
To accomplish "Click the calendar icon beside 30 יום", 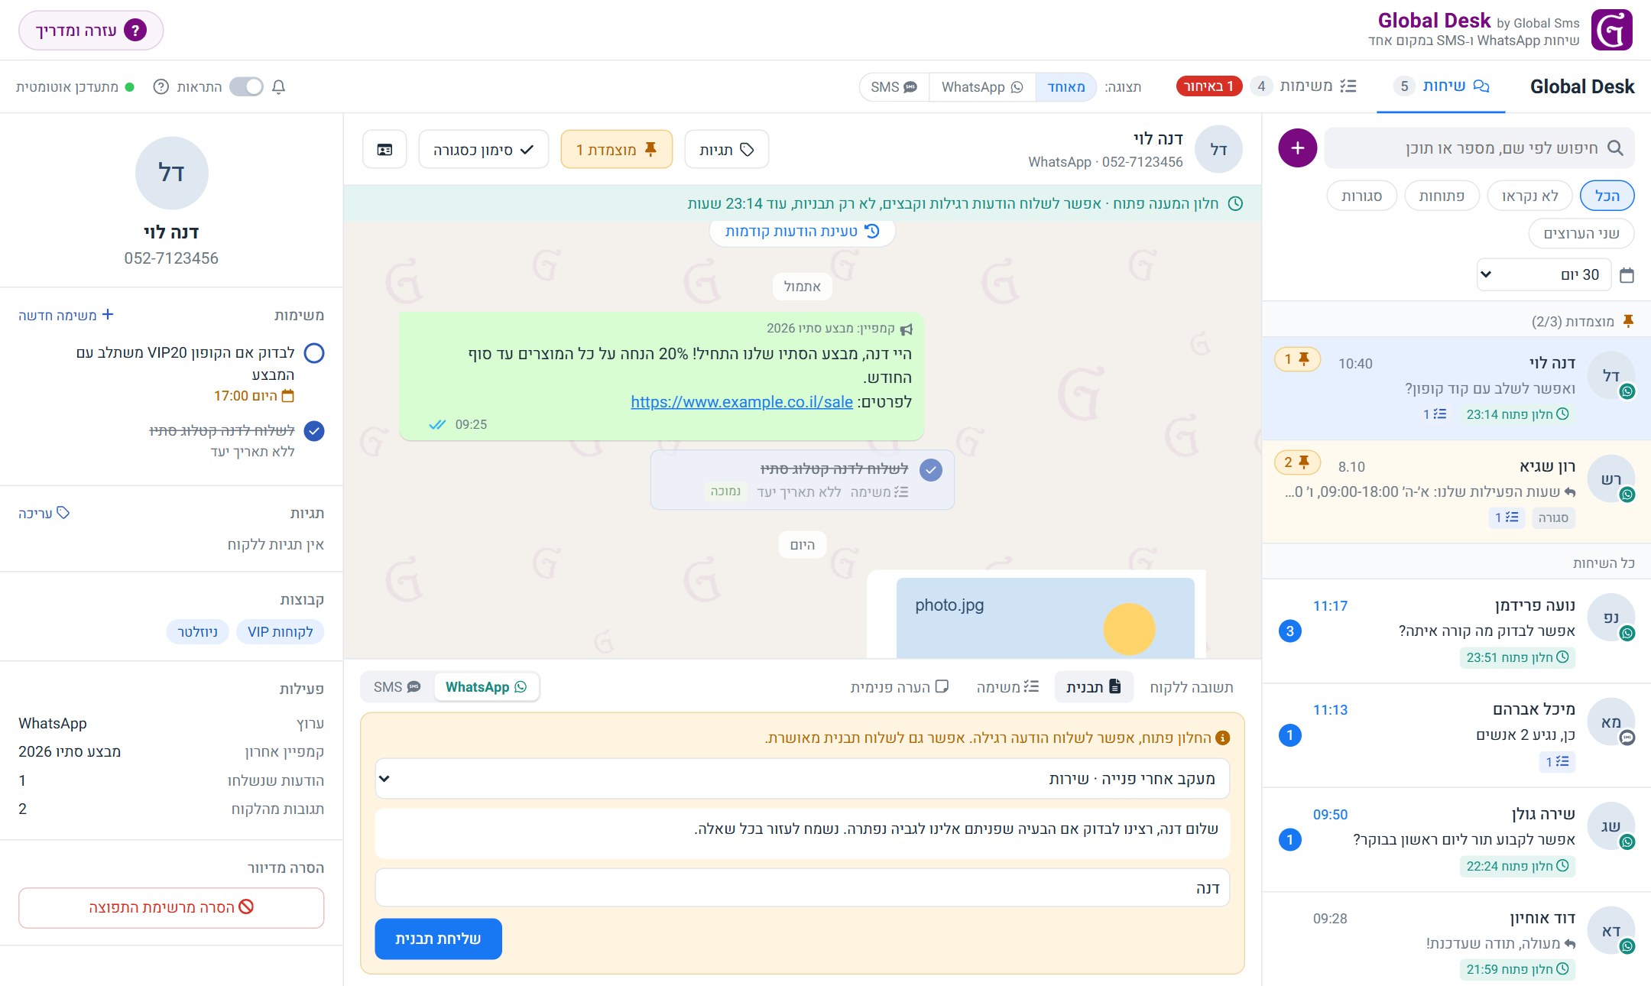I will click(1627, 275).
